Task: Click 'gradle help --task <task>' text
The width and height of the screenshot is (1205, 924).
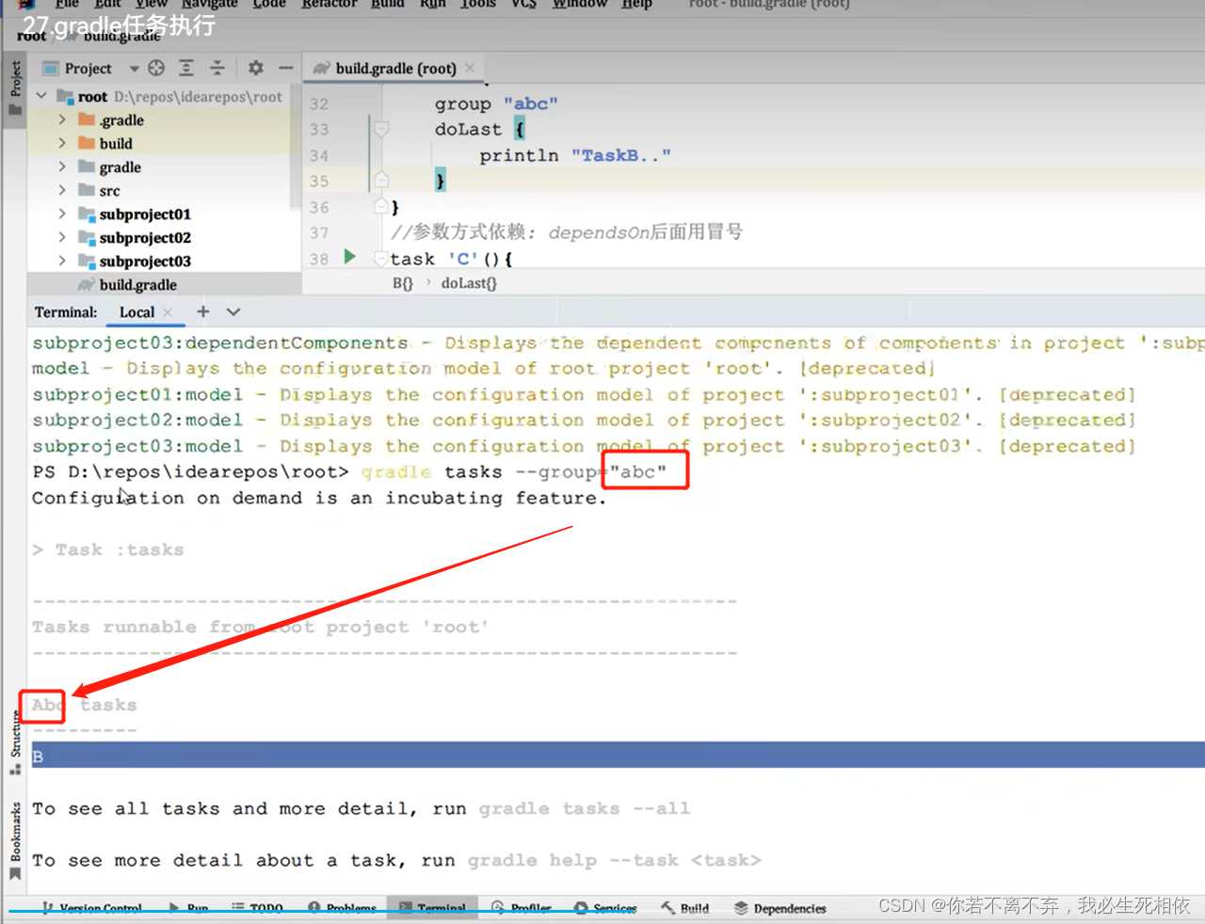Action: (x=614, y=860)
